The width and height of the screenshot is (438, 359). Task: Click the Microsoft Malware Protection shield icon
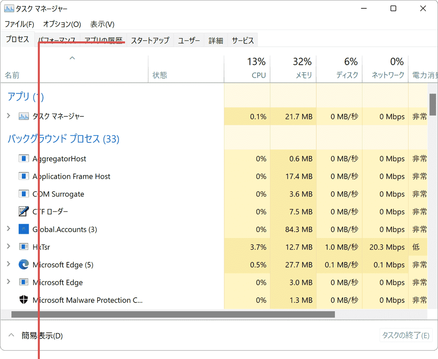[24, 300]
